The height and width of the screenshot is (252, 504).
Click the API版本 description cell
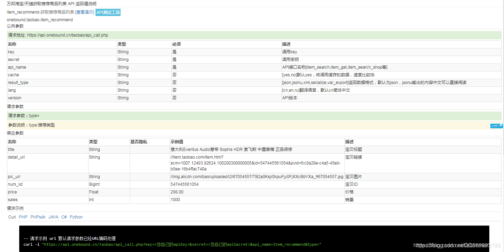click(x=391, y=98)
